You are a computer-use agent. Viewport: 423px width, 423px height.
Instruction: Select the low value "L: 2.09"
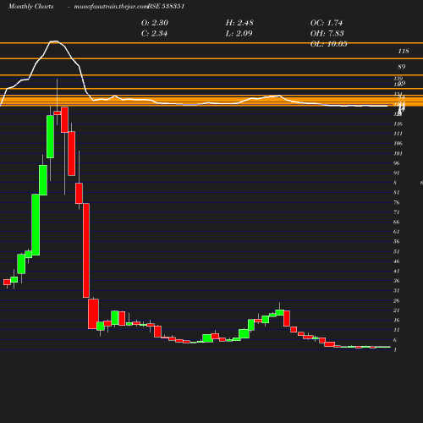click(x=239, y=34)
